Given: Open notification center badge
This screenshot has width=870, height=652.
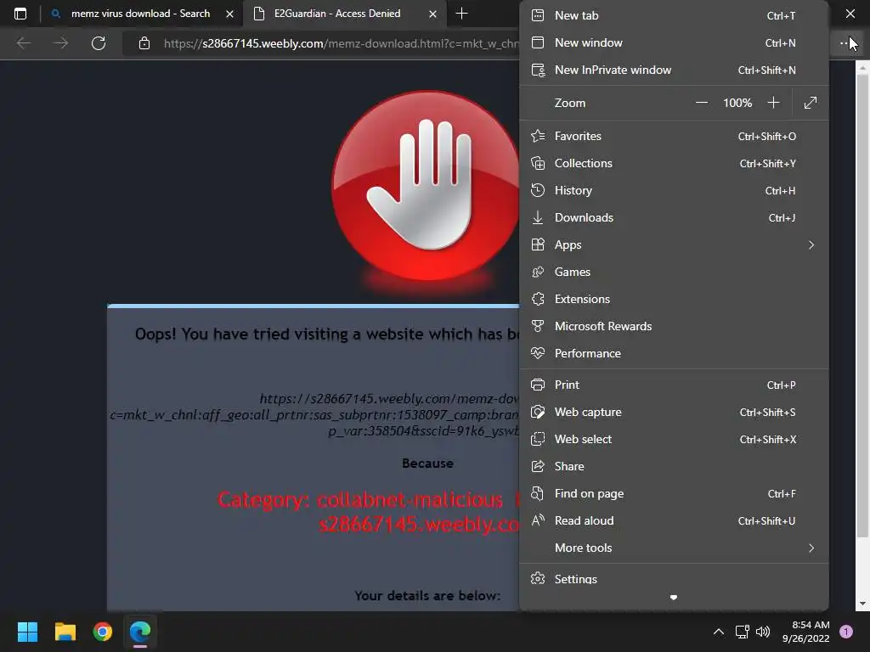Looking at the screenshot, I should (846, 632).
